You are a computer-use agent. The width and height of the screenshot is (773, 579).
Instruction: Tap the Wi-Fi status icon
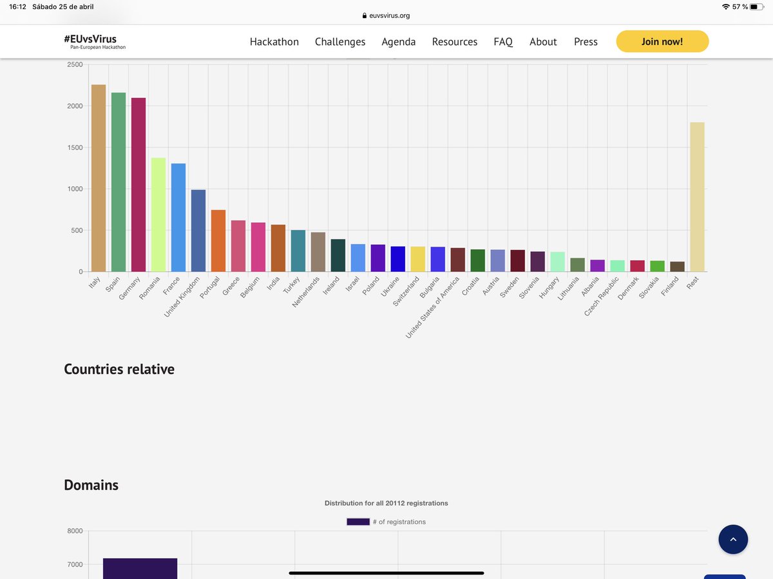726,6
